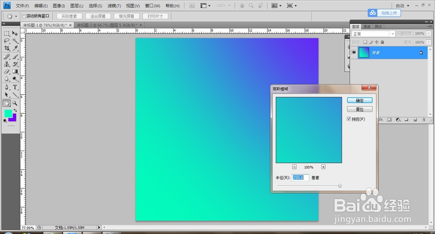Hide the Background layer eye icon
The image size is (435, 234).
[354, 53]
